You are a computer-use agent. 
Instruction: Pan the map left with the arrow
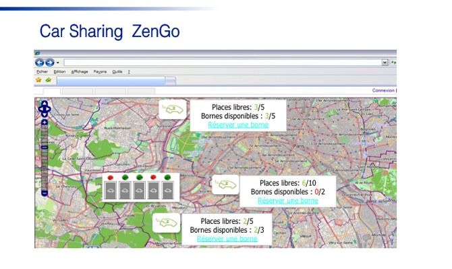40,109
